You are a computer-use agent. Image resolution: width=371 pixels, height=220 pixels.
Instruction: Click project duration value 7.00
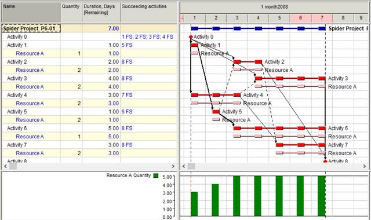click(114, 28)
